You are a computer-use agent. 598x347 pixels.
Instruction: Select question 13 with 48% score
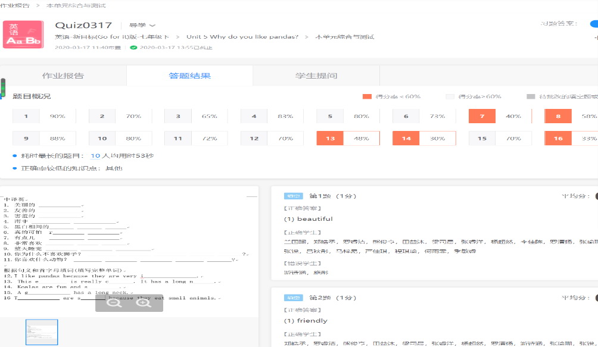(329, 139)
